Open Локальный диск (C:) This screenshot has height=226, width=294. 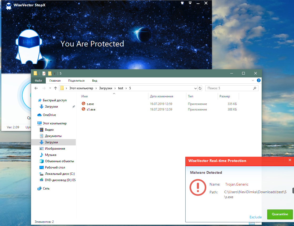pyautogui.click(x=60, y=174)
